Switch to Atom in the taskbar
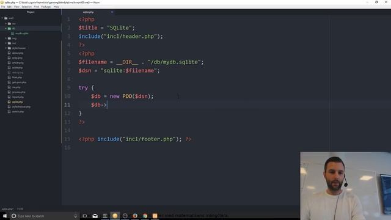 tap(115, 216)
